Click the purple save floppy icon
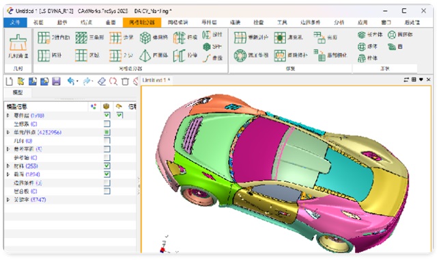The image size is (439, 260). click(x=56, y=81)
